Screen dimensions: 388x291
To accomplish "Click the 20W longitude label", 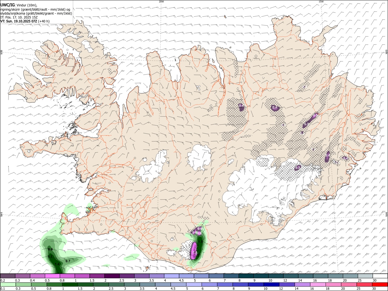I will [x=161, y=2].
